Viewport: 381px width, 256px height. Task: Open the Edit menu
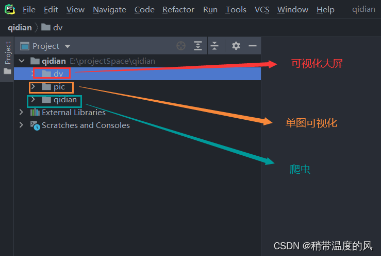[51, 10]
